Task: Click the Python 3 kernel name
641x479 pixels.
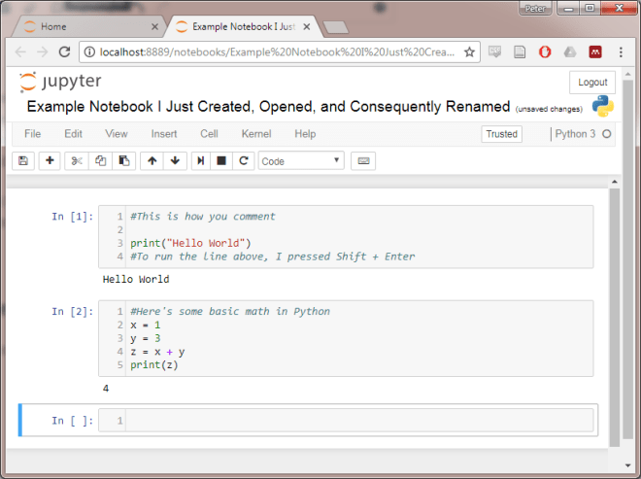Action: tap(575, 134)
